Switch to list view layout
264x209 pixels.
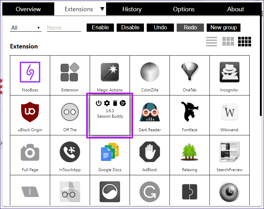click(211, 41)
